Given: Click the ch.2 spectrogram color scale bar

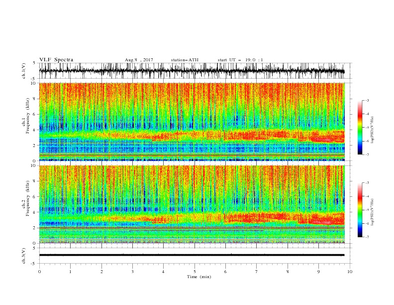Looking at the screenshot, I should pos(360,210).
